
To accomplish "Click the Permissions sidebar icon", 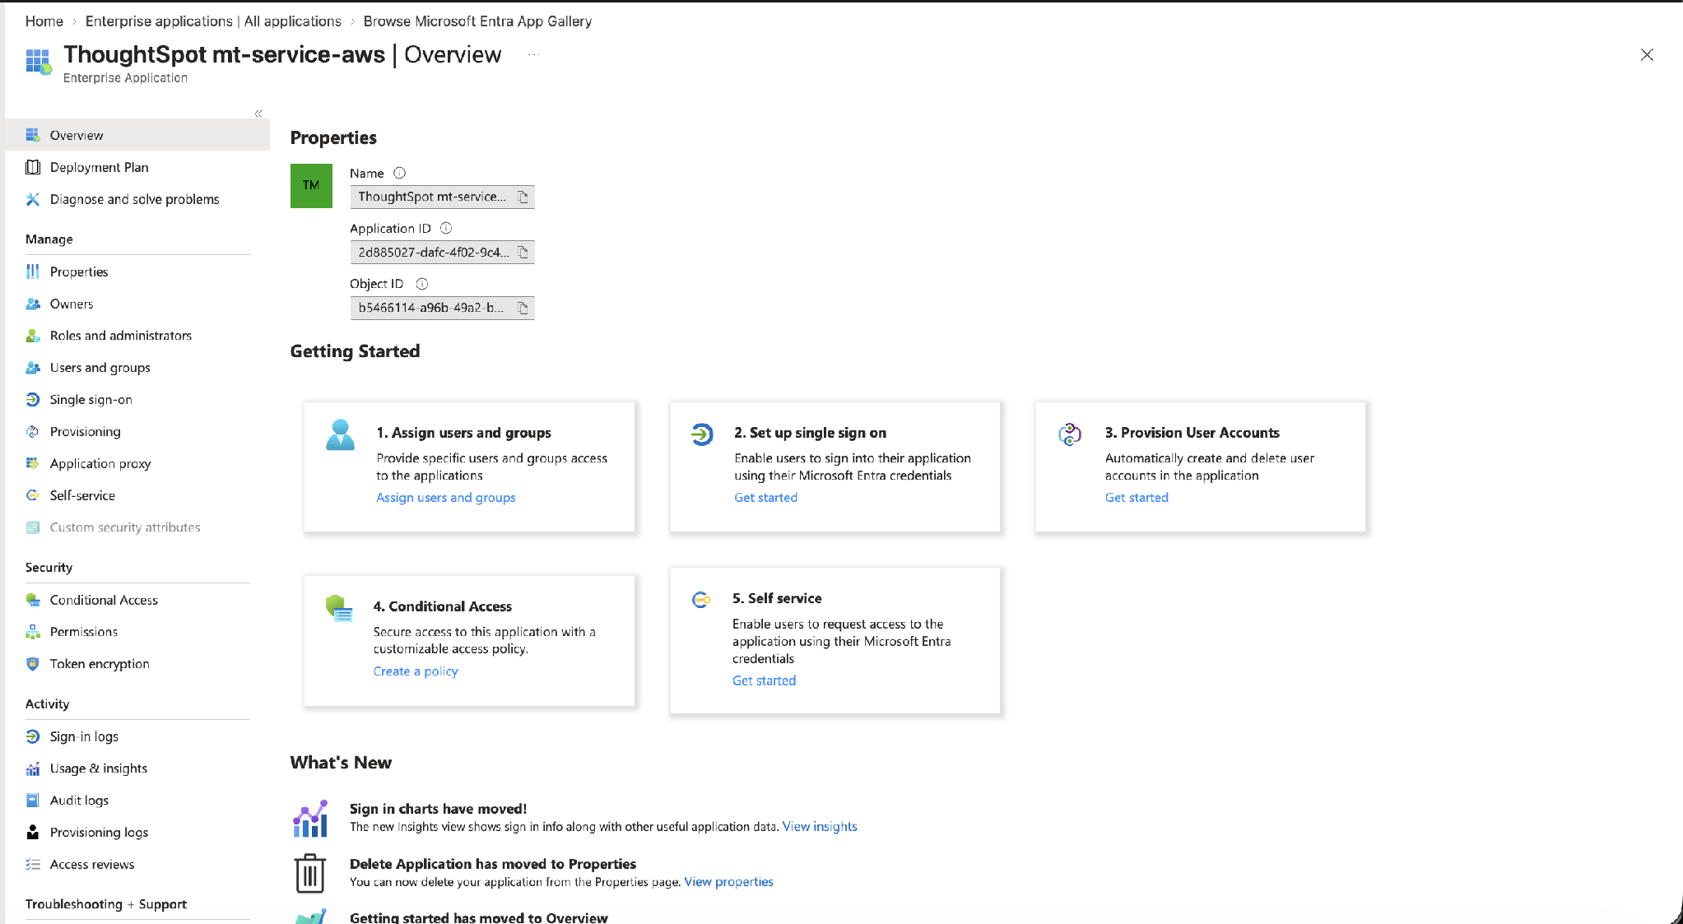I will click(33, 632).
